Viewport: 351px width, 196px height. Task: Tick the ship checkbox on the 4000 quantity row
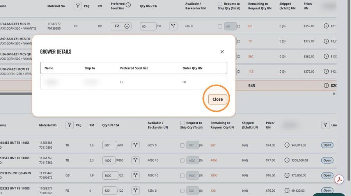point(182,160)
